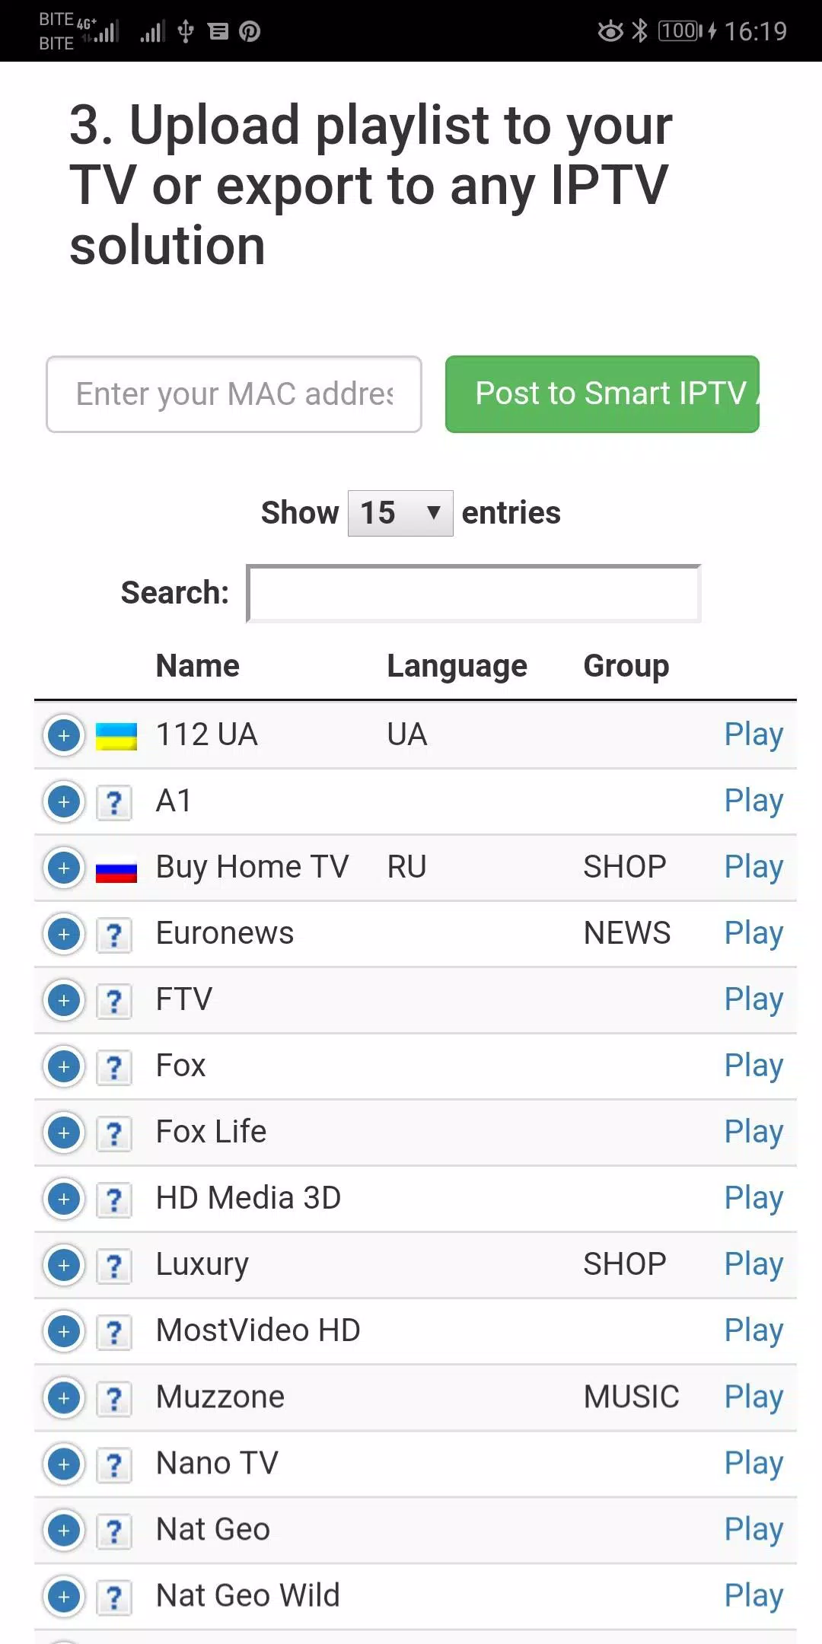Open the Show entries count dropdown
This screenshot has height=1644, width=822.
(400, 513)
